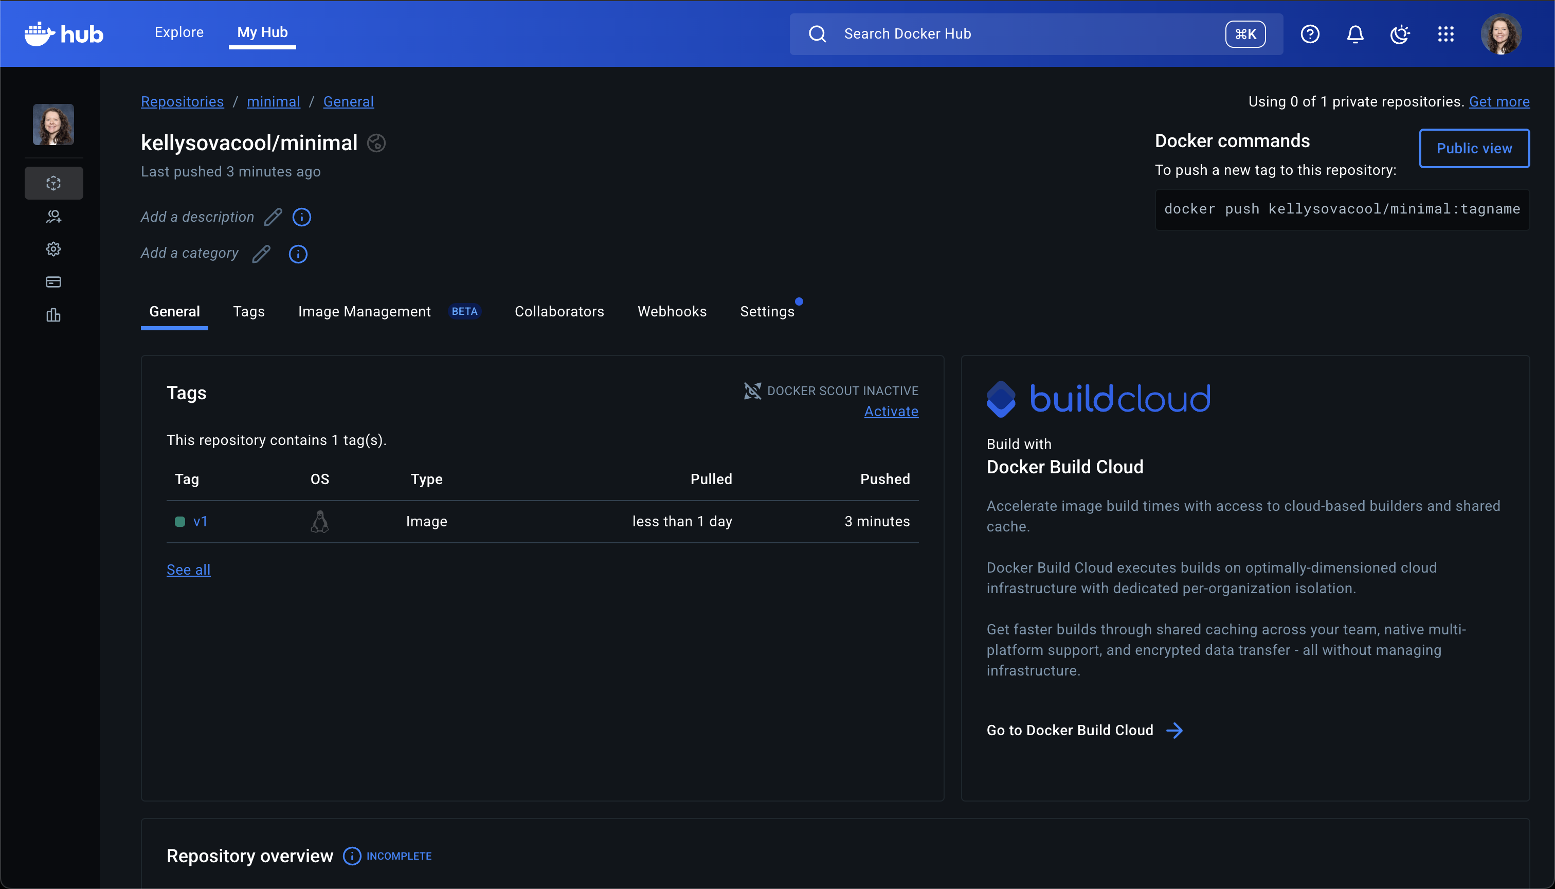Open the apps grid menu
This screenshot has width=1555, height=889.
(x=1445, y=34)
